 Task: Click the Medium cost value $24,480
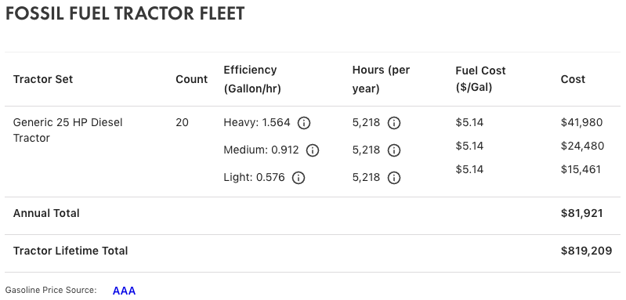coord(582,146)
